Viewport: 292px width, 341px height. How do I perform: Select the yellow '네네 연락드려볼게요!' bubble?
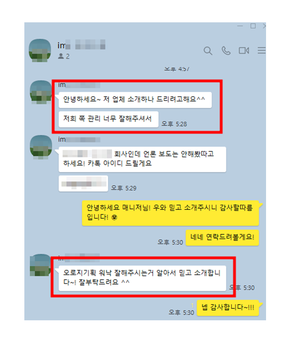coord(222,238)
